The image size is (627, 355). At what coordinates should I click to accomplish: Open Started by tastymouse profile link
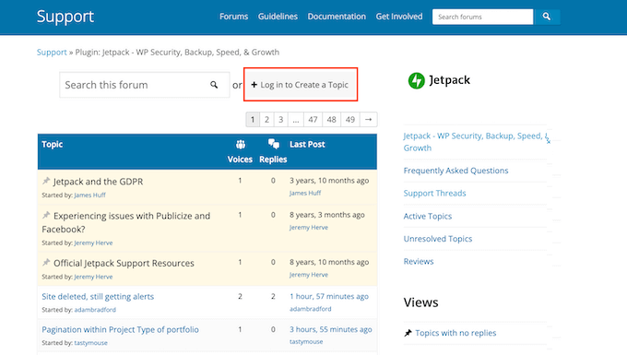tap(90, 343)
